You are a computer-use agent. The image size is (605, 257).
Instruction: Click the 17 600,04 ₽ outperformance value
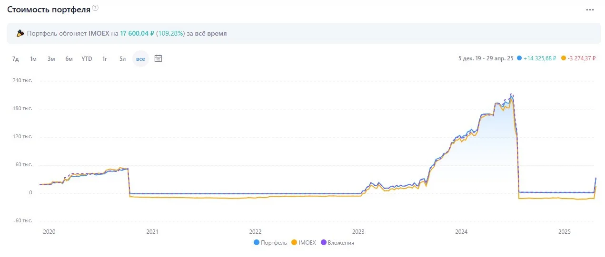(x=137, y=34)
